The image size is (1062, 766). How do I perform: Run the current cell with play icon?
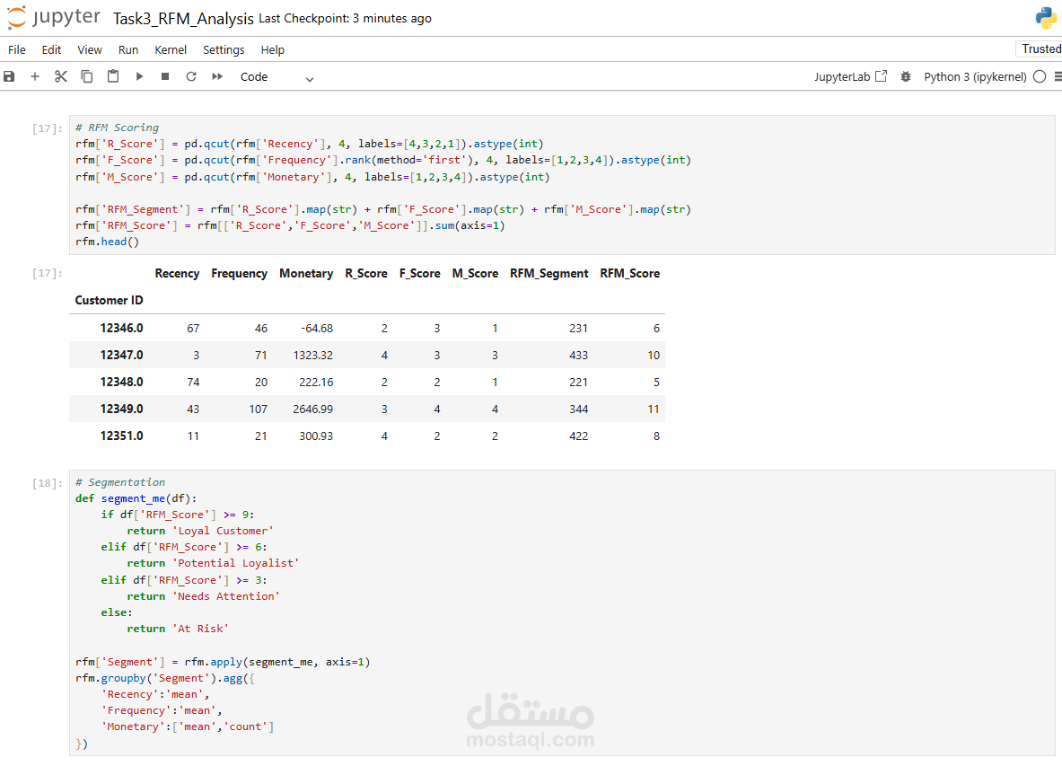point(139,77)
